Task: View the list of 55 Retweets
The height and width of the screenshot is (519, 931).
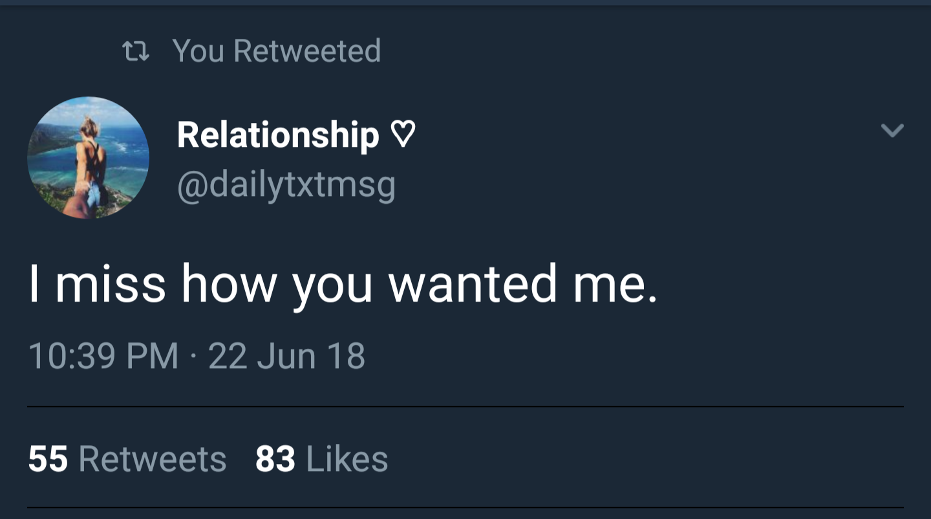Action: click(x=127, y=459)
